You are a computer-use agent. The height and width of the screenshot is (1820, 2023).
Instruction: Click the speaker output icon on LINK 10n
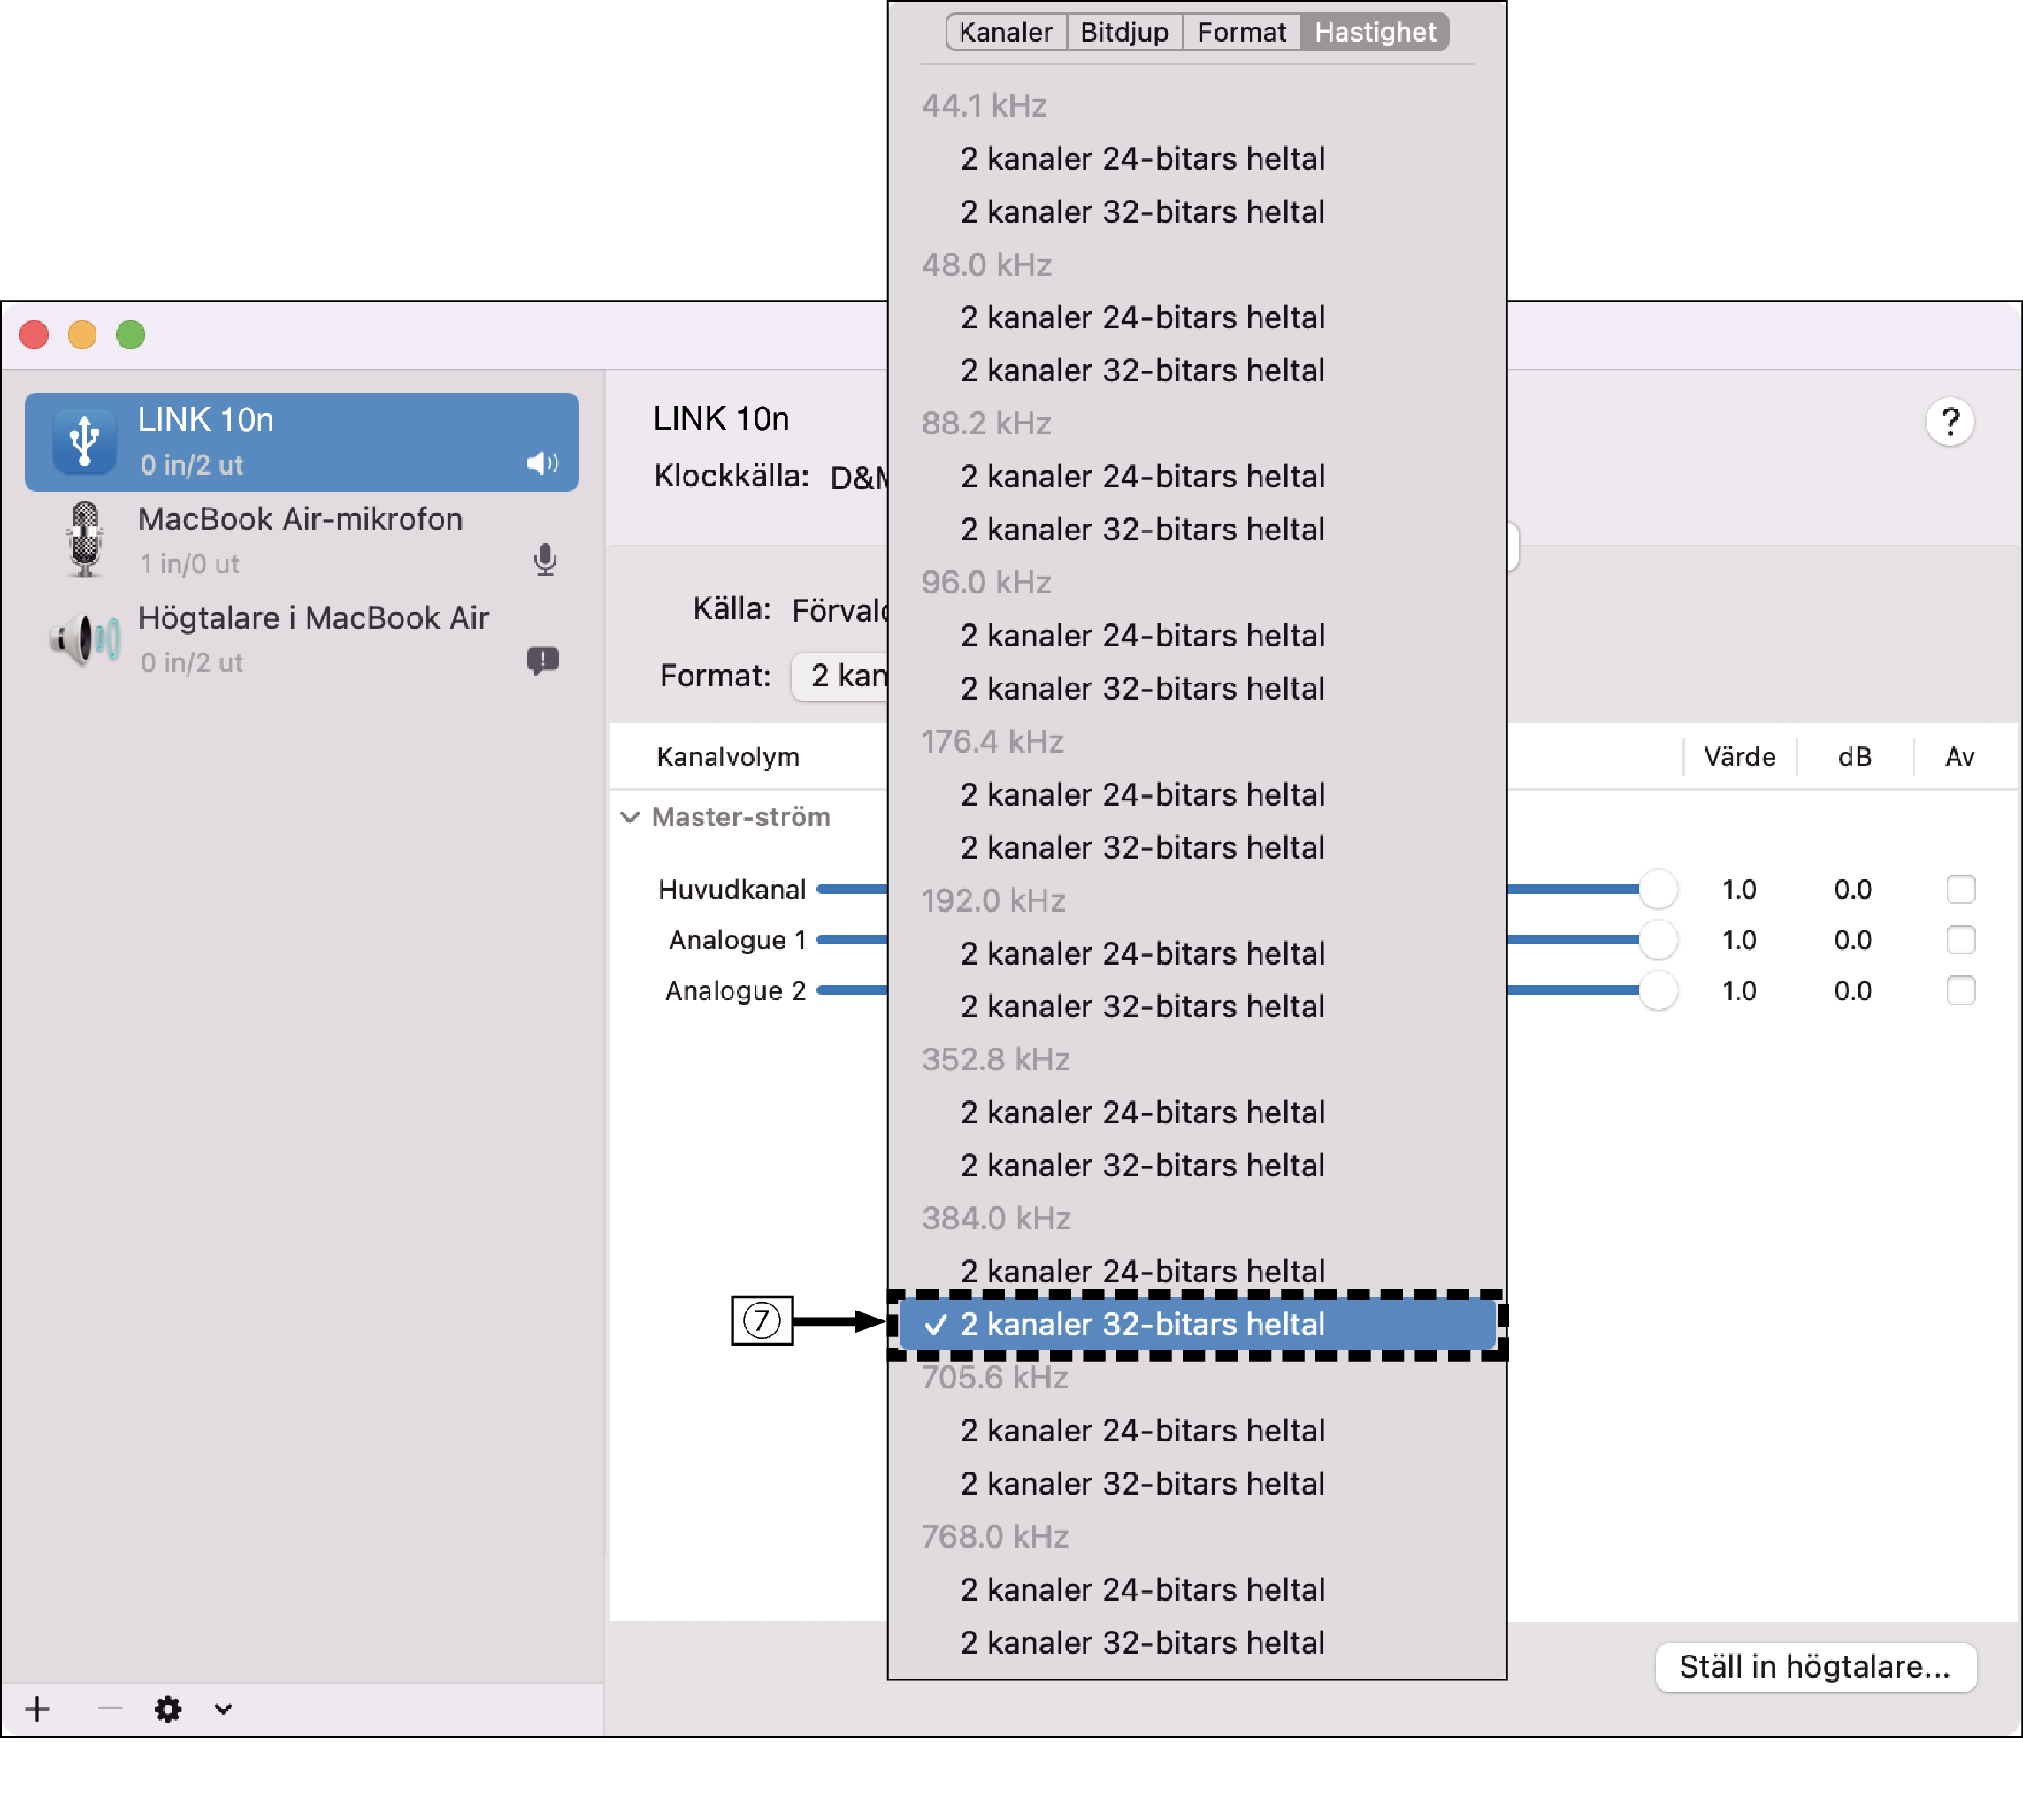542,463
